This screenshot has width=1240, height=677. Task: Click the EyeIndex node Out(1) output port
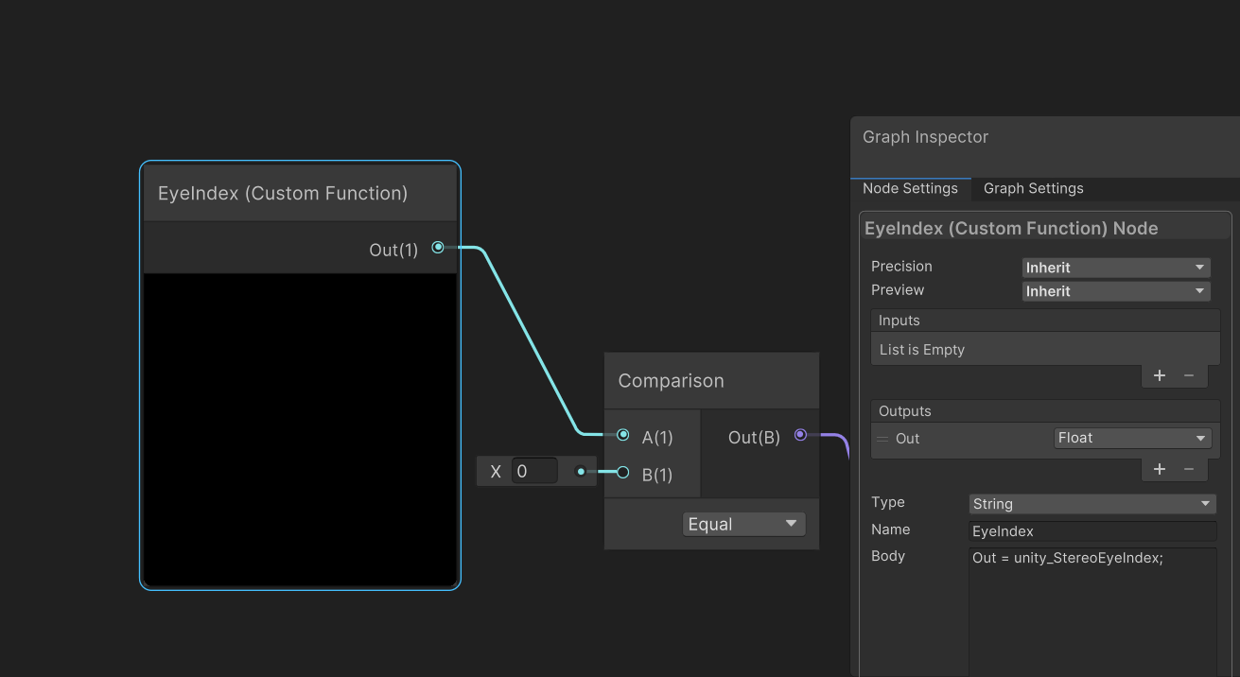438,248
